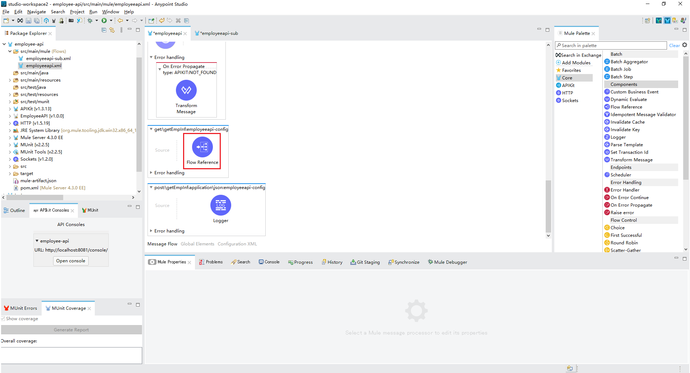Viewport: 690px width, 373px height.
Task: Open the Project menu
Action: 77,12
